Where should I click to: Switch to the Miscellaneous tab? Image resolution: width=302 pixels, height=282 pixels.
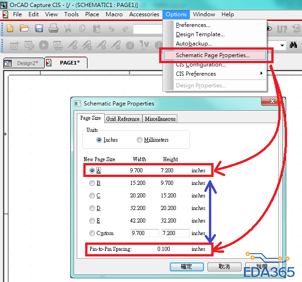tap(160, 119)
